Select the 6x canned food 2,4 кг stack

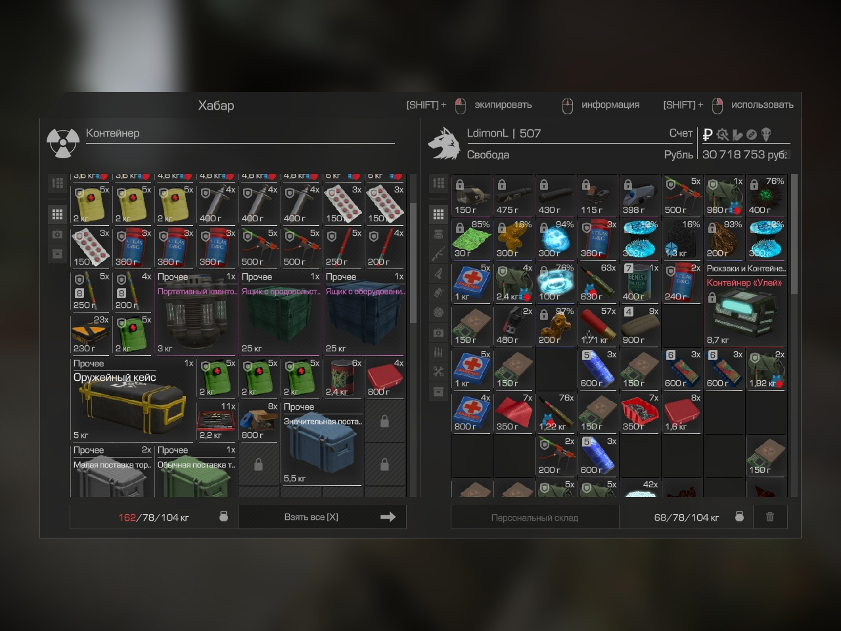[343, 378]
